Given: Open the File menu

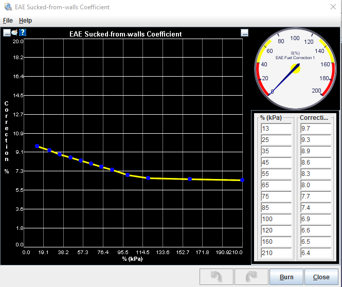Looking at the screenshot, I should click(8, 20).
